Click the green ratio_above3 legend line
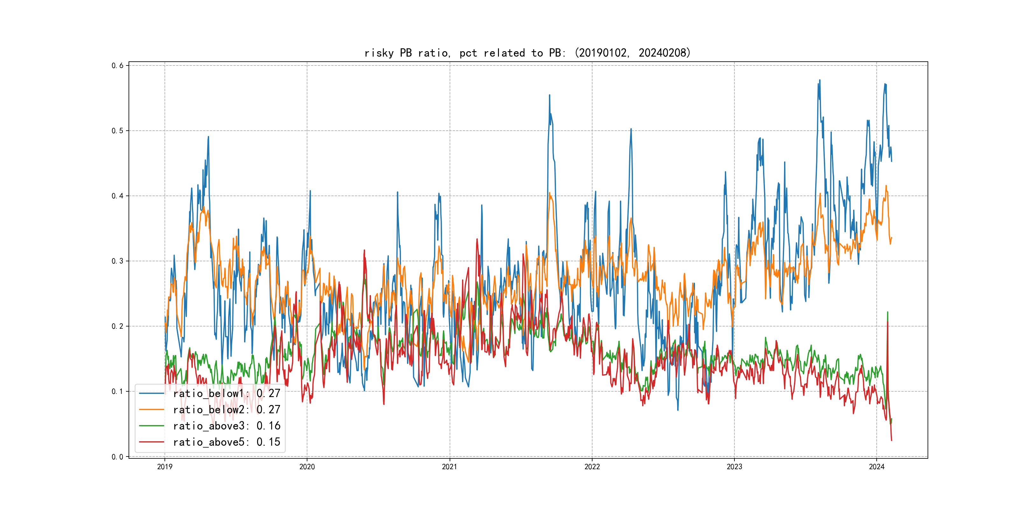The width and height of the screenshot is (1031, 515). (x=151, y=426)
